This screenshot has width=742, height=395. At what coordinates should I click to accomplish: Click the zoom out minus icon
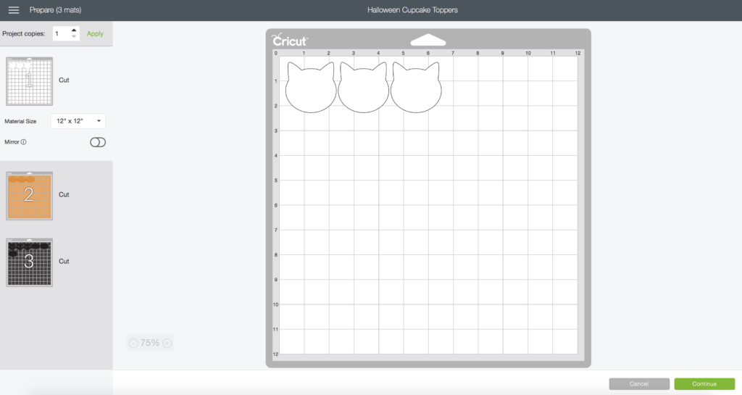click(133, 344)
